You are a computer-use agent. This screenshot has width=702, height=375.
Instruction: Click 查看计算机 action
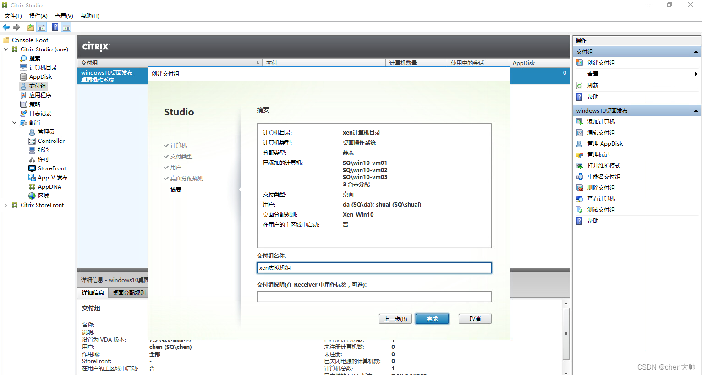601,199
